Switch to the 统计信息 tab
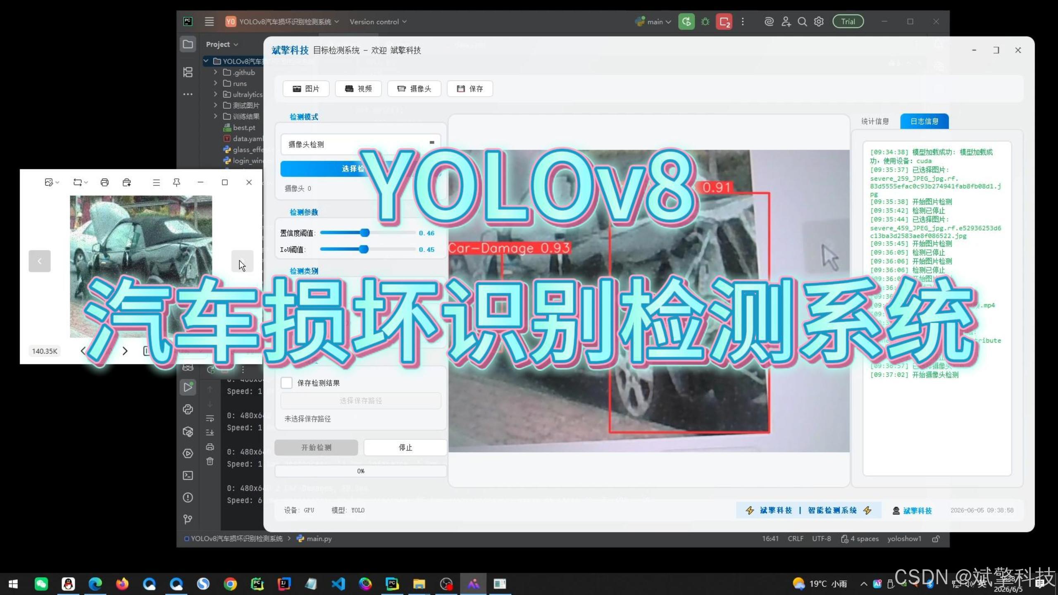1058x595 pixels. [875, 121]
